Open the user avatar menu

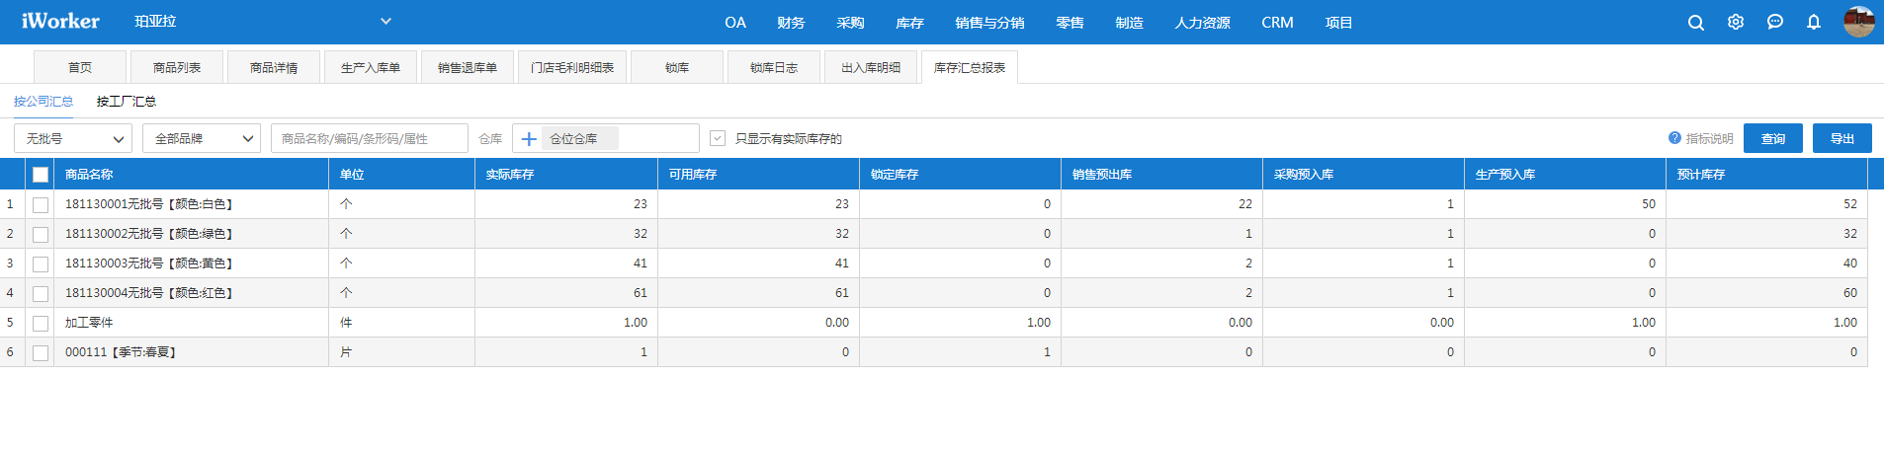pyautogui.click(x=1859, y=22)
